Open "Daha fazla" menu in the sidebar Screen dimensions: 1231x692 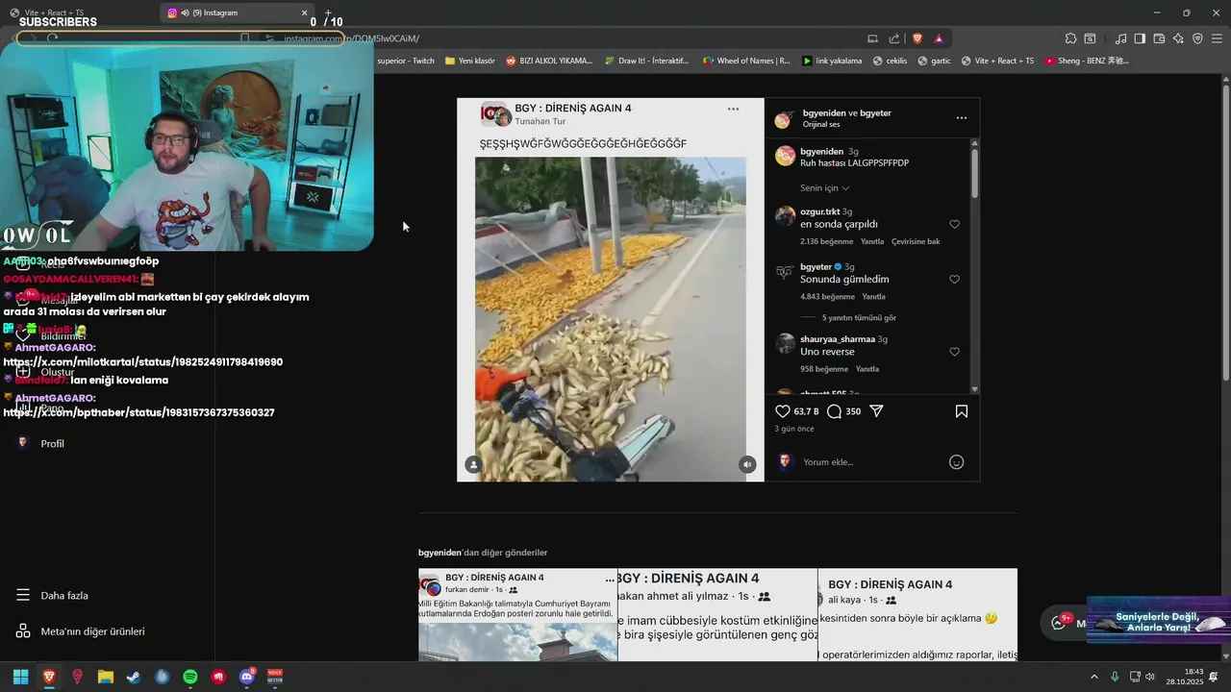click(x=52, y=596)
